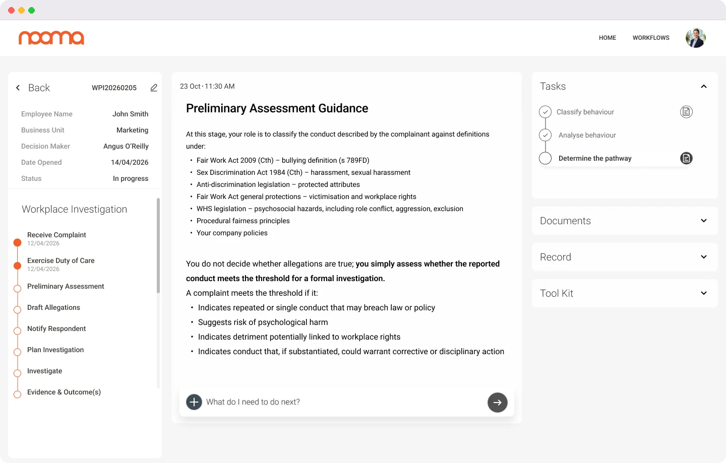The image size is (726, 463).
Task: Click the Notify Respondent timeline circle
Action: [x=17, y=330]
